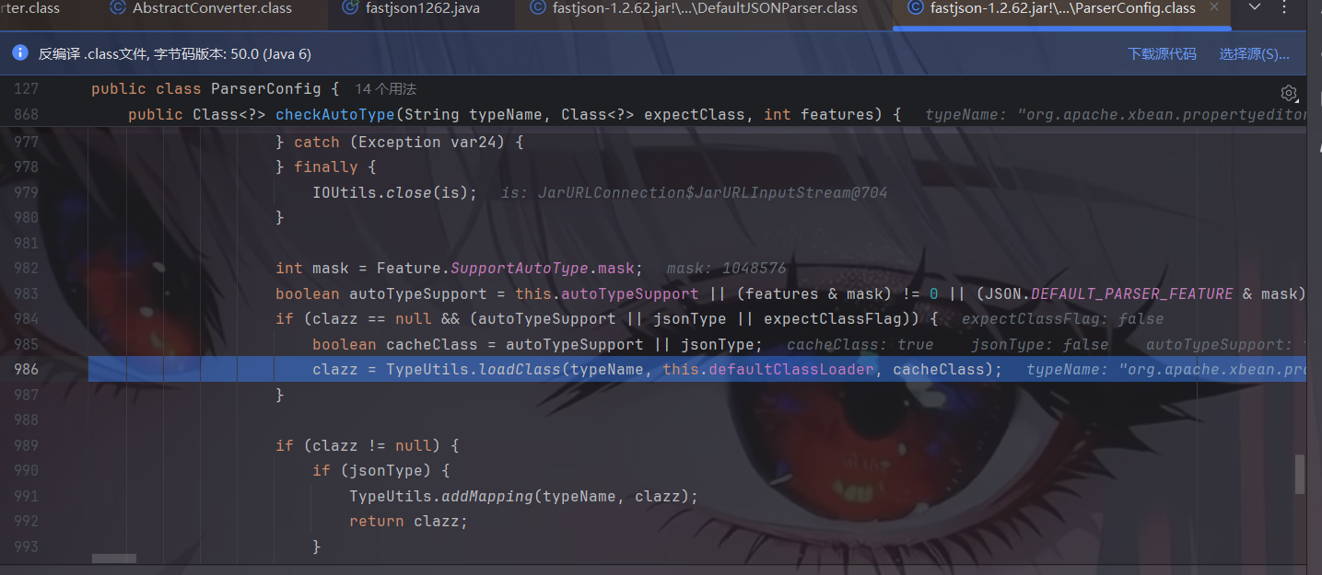Switch to the DefaultJSONParser.class tab

click(x=705, y=8)
